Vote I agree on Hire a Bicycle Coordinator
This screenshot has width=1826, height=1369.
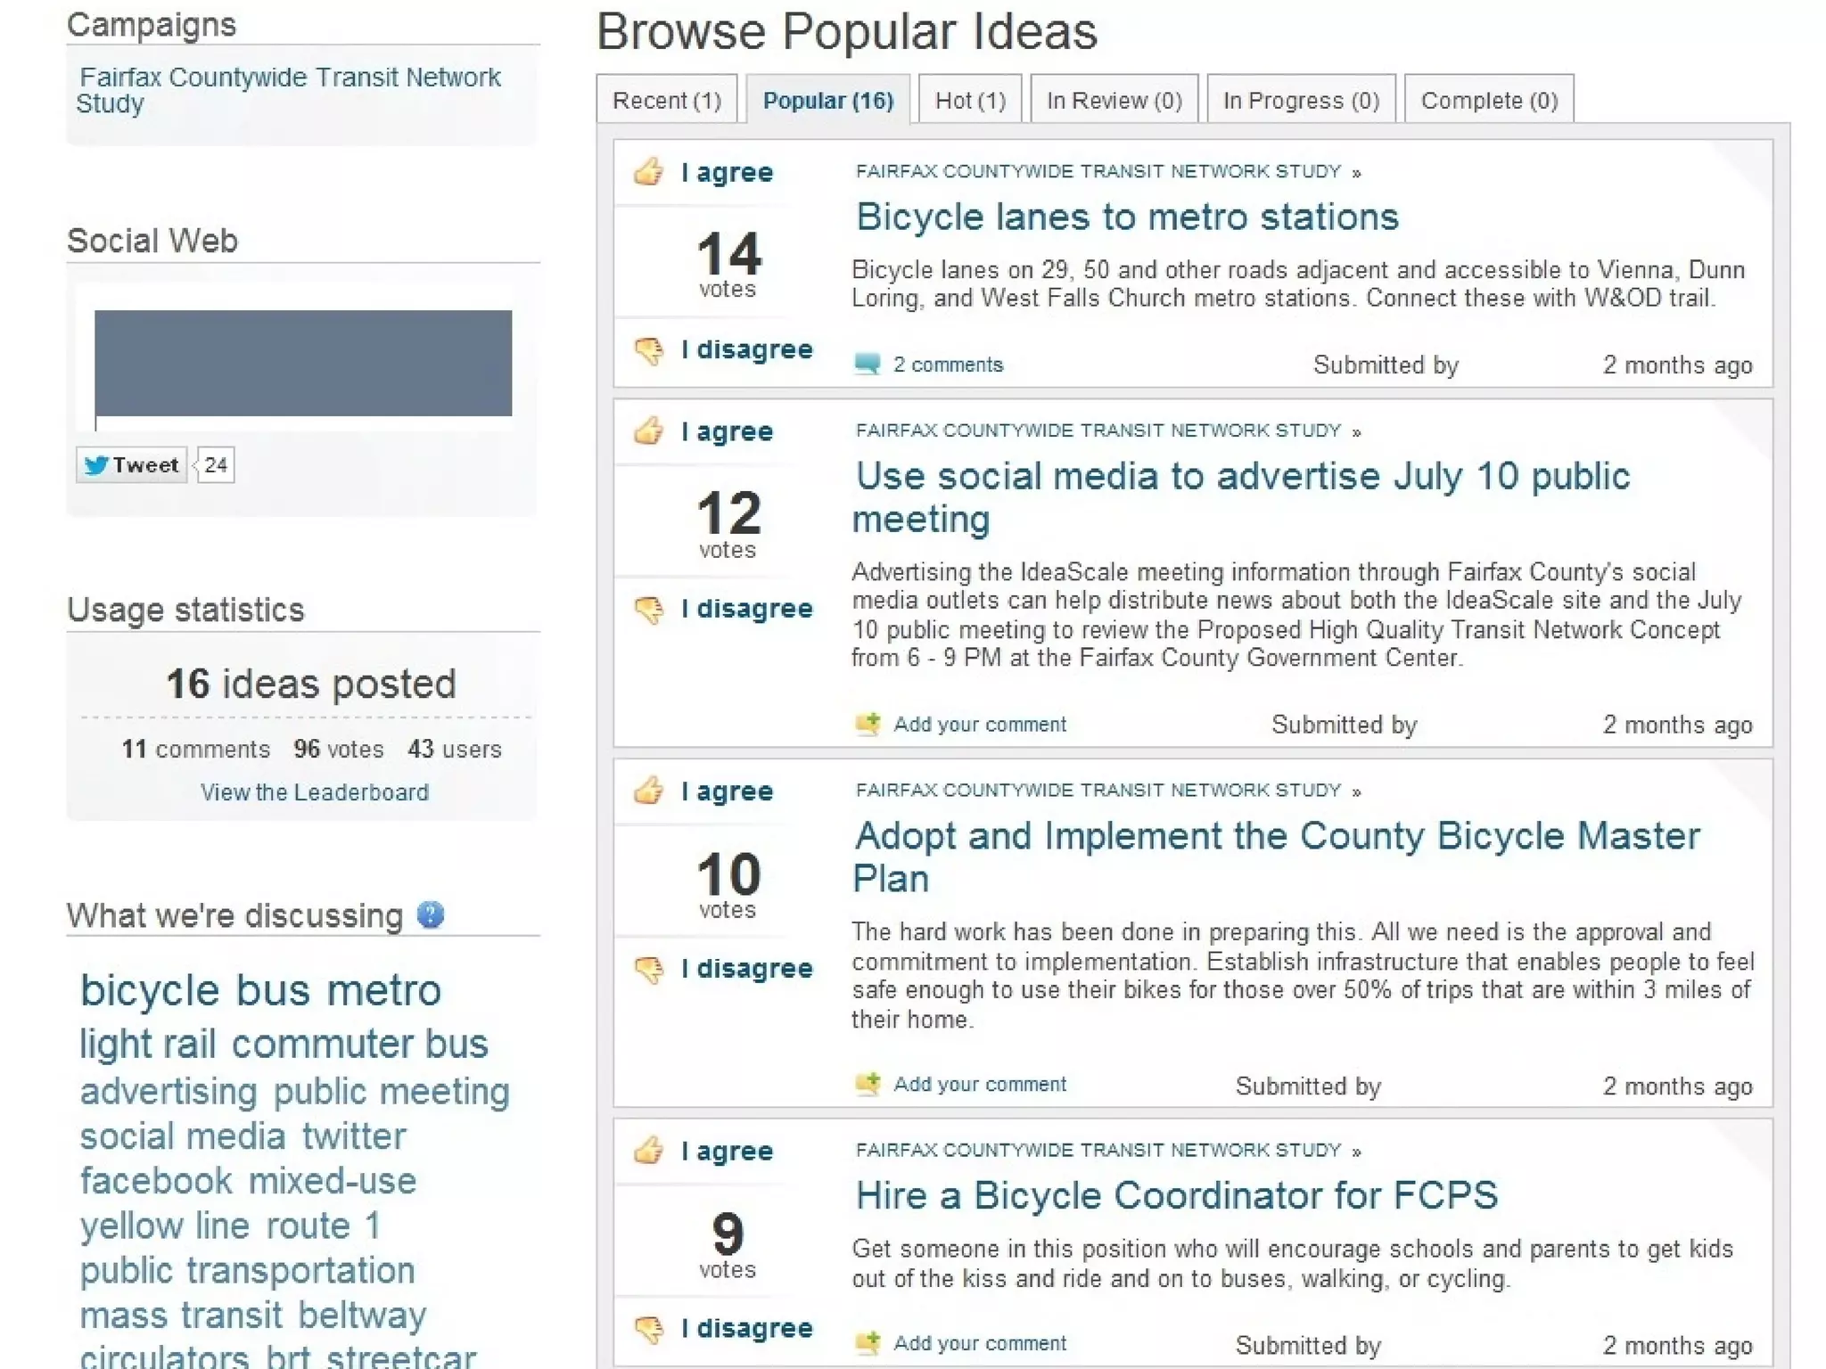(726, 1151)
